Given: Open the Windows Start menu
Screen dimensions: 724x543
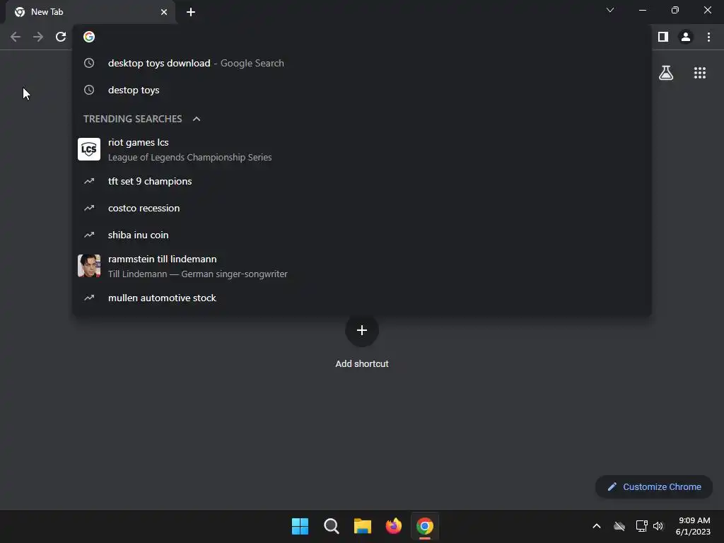Looking at the screenshot, I should coord(300,526).
